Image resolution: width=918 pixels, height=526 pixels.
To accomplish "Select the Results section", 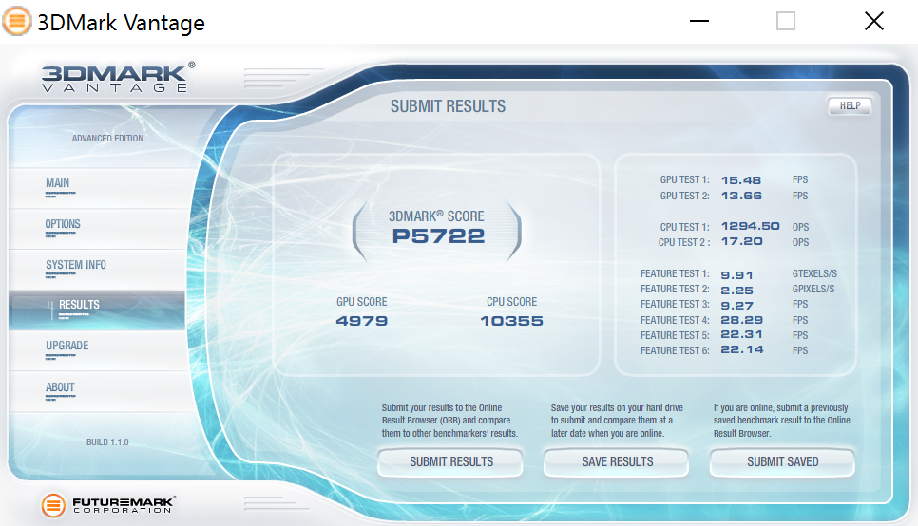I will [97, 310].
